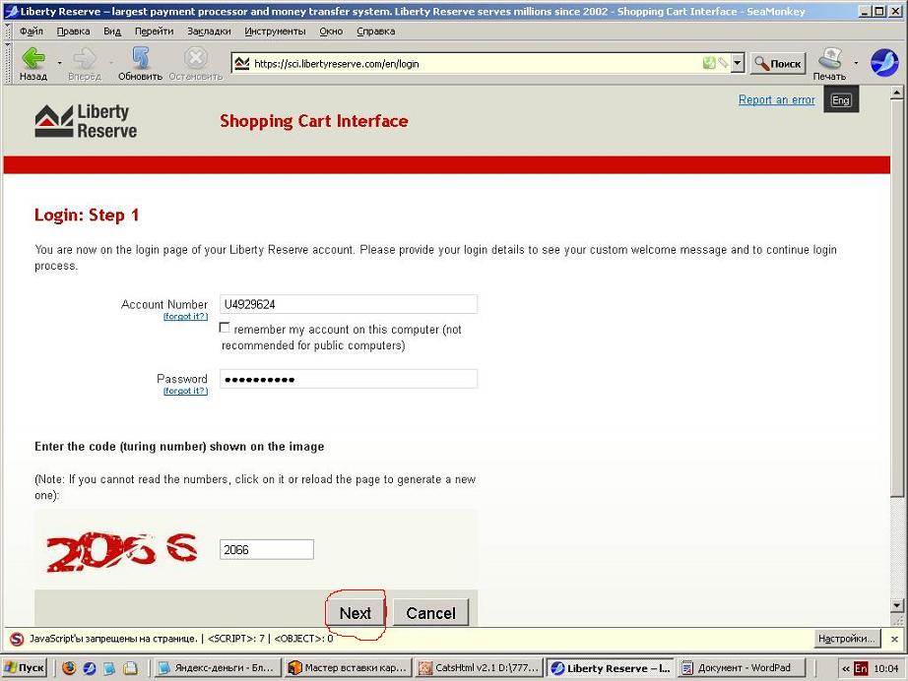Open the Окно menu
This screenshot has height=681, width=908.
[x=331, y=31]
